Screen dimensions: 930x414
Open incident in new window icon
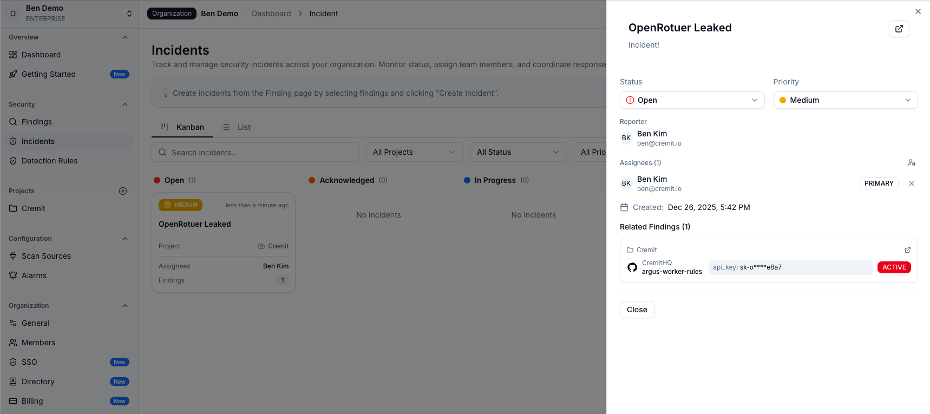(x=899, y=29)
